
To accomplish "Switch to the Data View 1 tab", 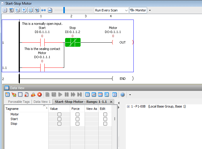I will [42, 102].
